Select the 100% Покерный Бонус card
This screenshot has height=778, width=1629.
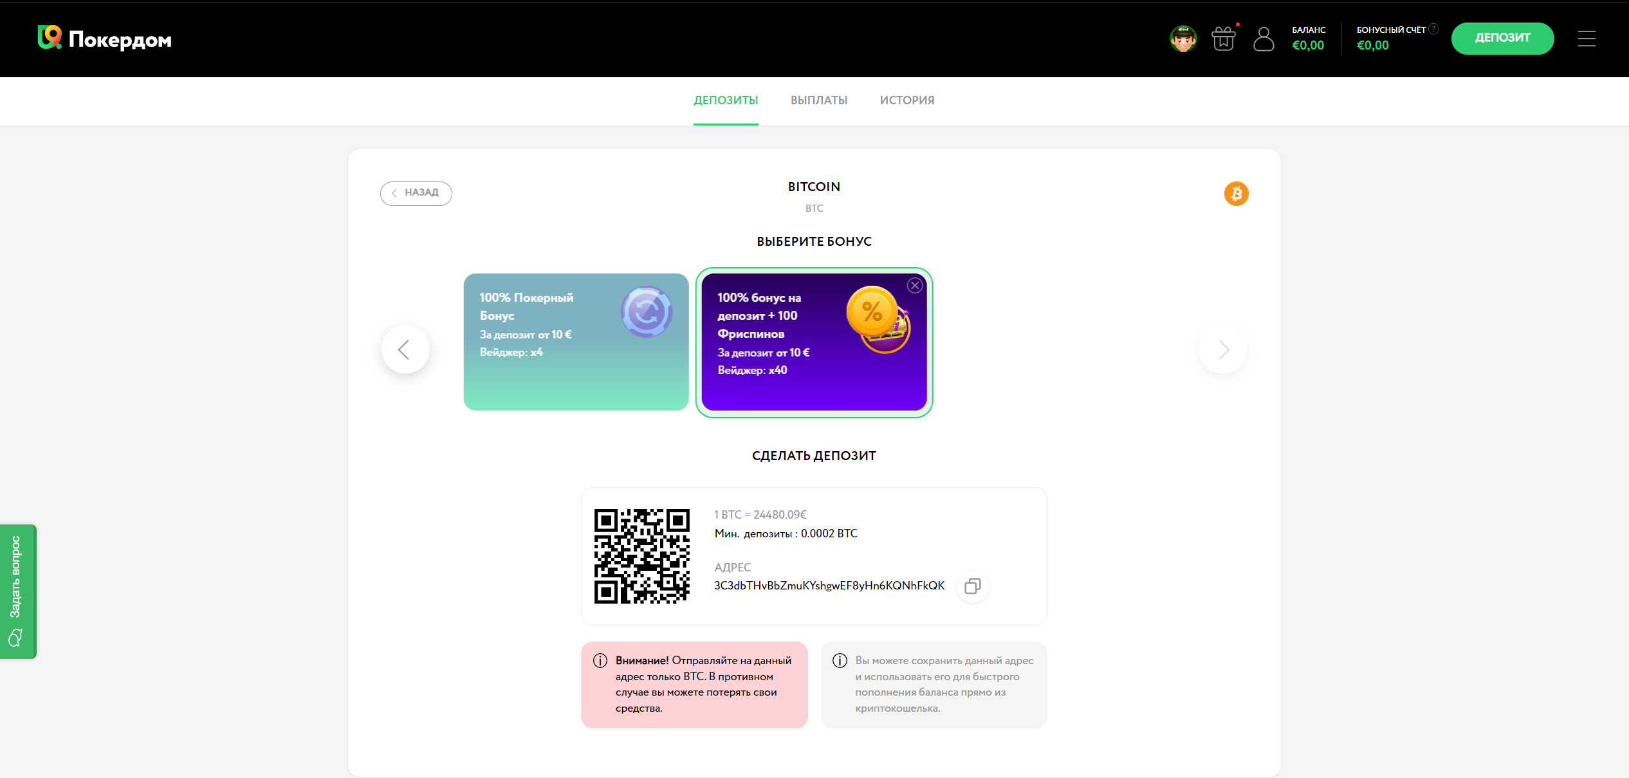[x=576, y=342]
